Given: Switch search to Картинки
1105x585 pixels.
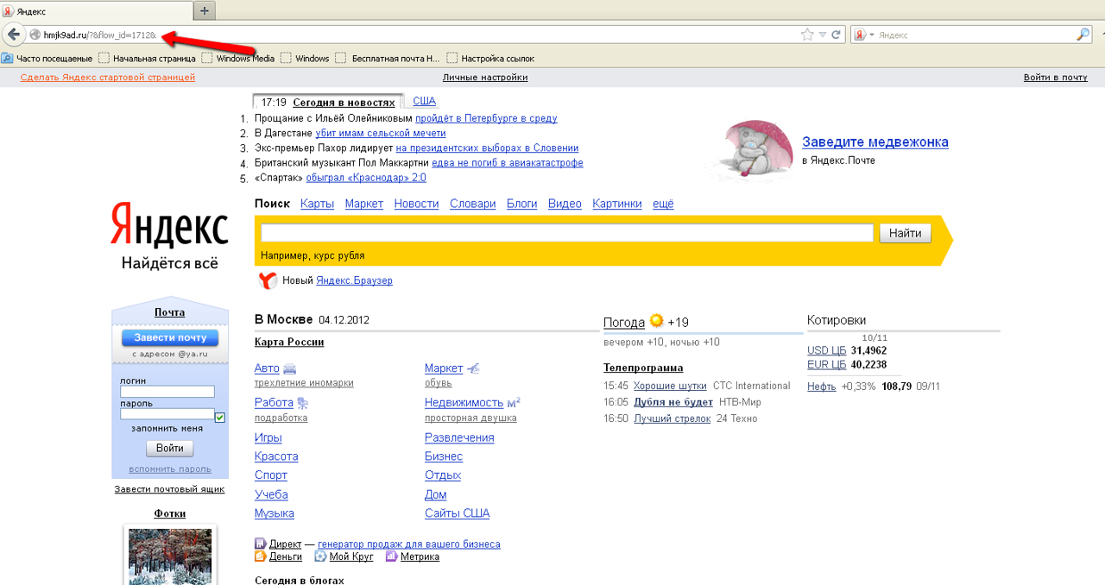Looking at the screenshot, I should (617, 204).
